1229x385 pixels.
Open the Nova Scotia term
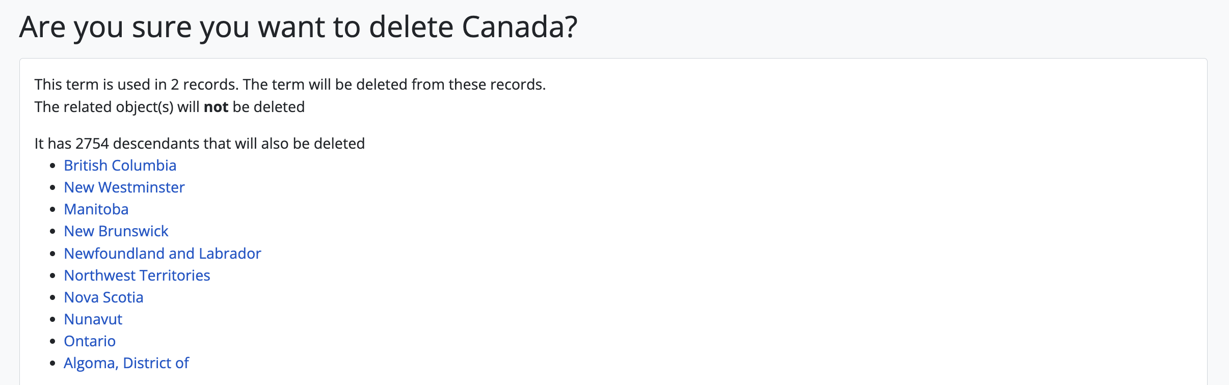pyautogui.click(x=103, y=297)
